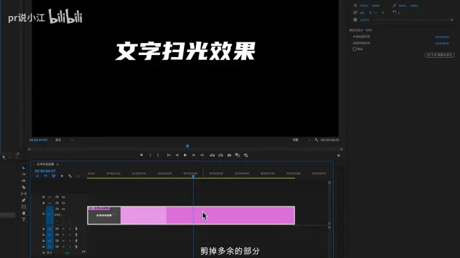Toggle insert sequences as nests in timeline
The image size is (460, 258).
[37, 176]
